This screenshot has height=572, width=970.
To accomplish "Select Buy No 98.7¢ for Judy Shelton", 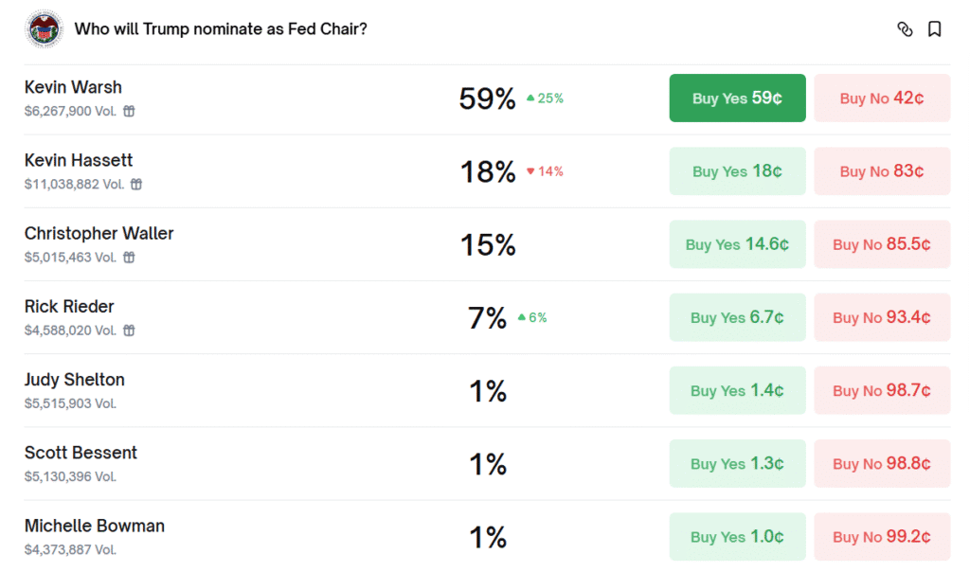I will pos(882,390).
